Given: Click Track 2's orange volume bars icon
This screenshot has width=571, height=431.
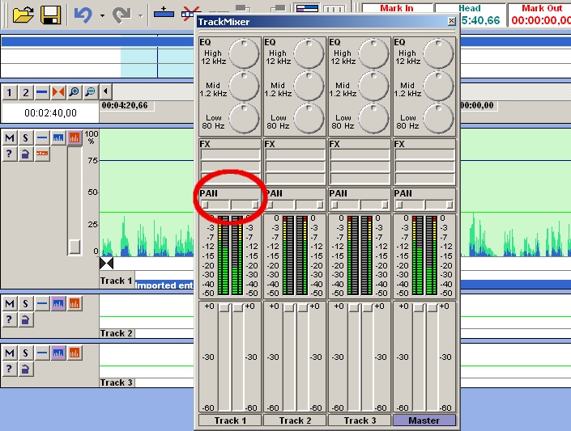Looking at the screenshot, I should tap(75, 303).
